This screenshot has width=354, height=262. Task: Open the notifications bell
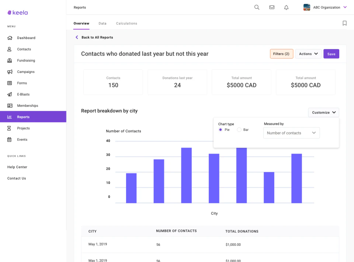286,7
